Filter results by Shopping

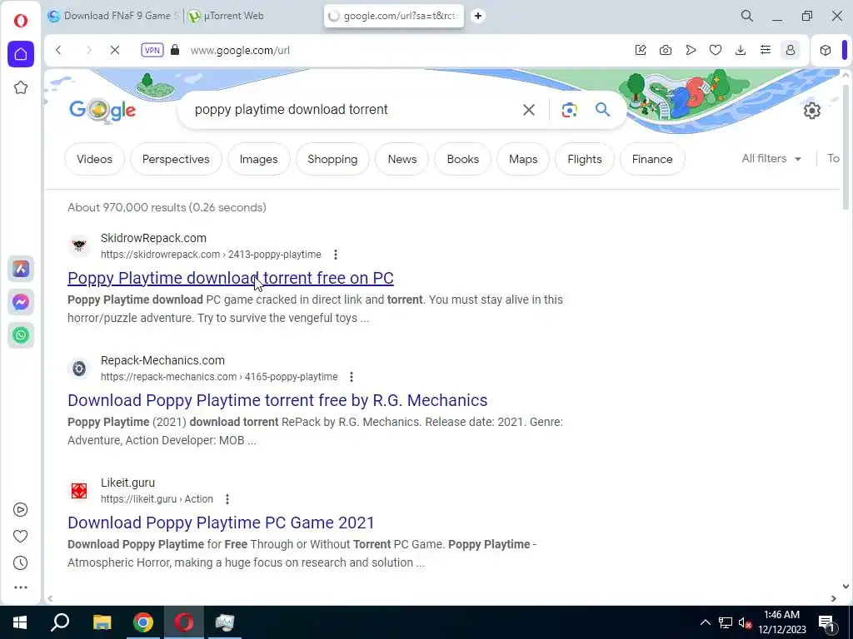click(332, 159)
